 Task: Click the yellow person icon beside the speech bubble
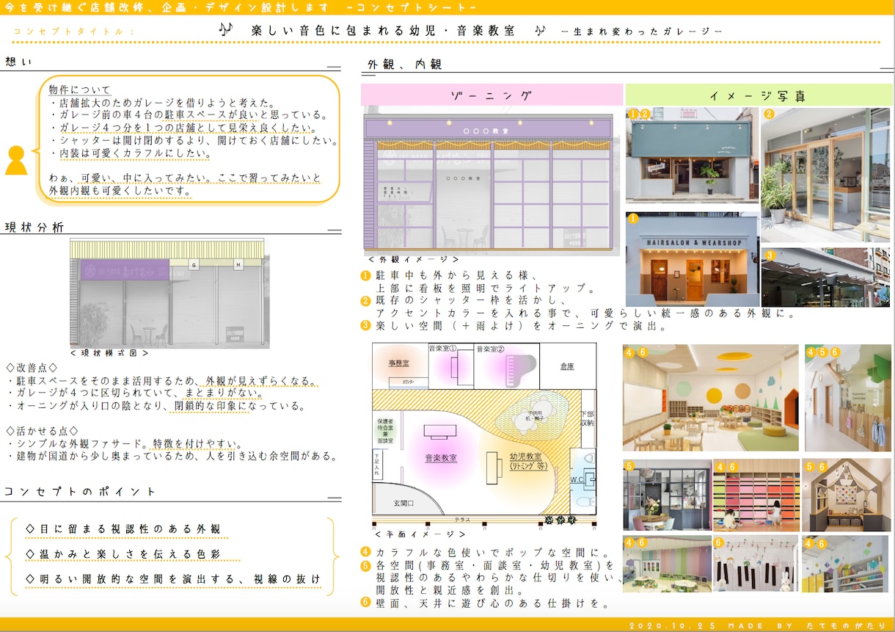(16, 160)
